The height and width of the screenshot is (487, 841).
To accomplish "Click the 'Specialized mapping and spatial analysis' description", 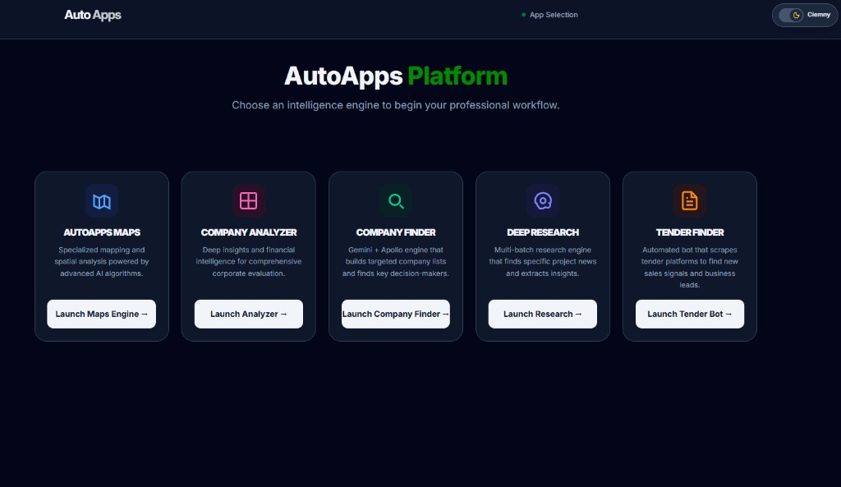I will (x=101, y=262).
